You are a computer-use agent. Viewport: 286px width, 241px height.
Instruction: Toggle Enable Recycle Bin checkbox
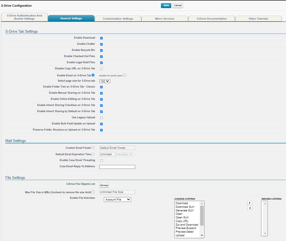(x=101, y=50)
